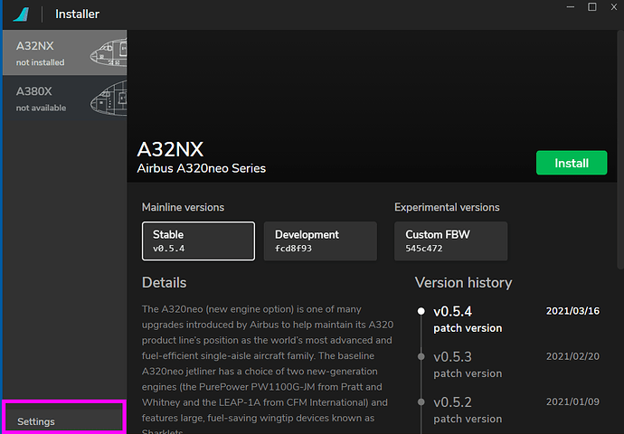Click the FlyByWire tail logo icon
The width and height of the screenshot is (624, 434).
pyautogui.click(x=21, y=14)
